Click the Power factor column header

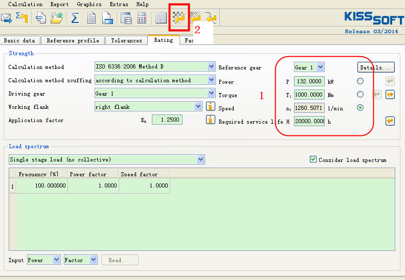tap(93, 174)
